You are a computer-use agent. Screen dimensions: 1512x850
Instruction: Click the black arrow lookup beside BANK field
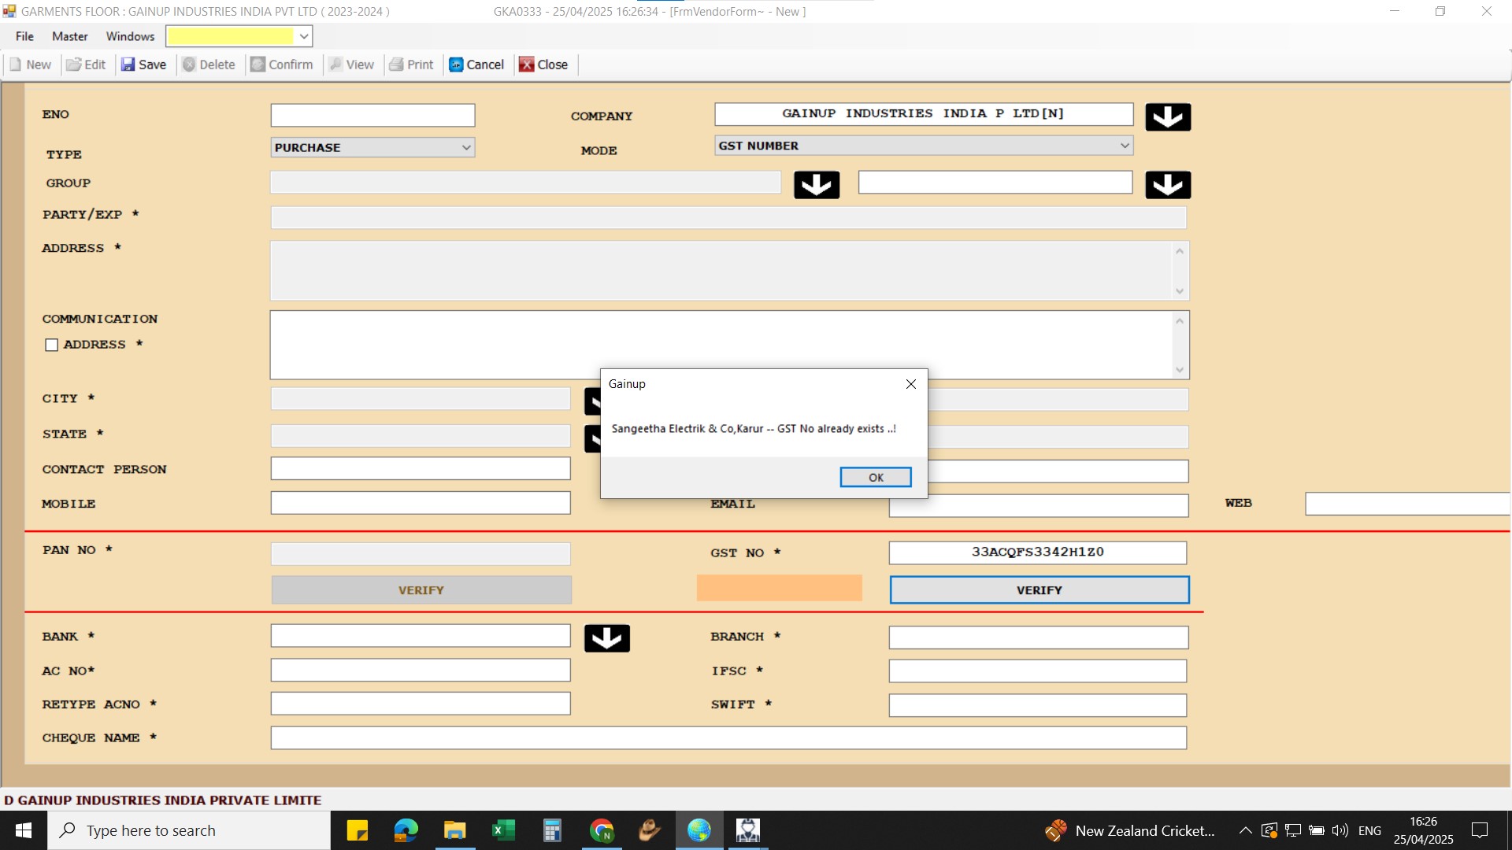pyautogui.click(x=606, y=638)
